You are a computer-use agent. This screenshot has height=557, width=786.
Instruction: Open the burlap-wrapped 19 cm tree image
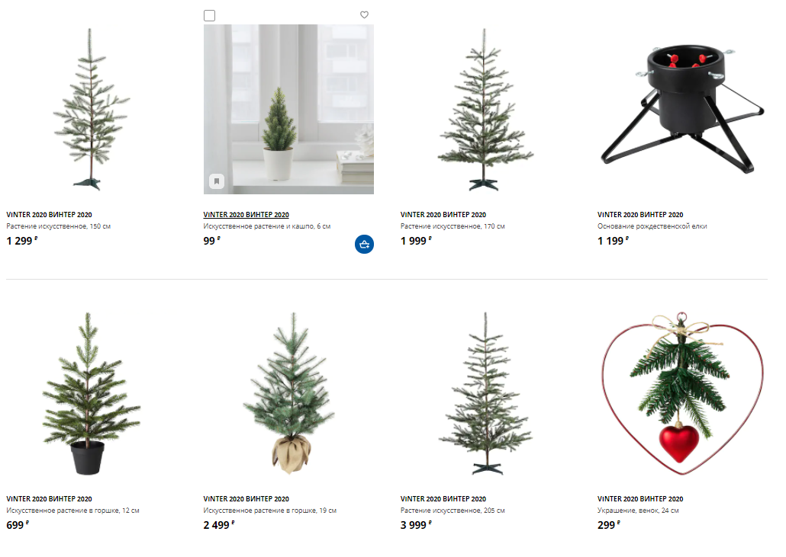[x=288, y=393]
